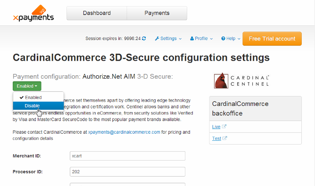The image size is (315, 186).
Task: Click the page title 'CardinalCommerce 3D-Secure configuration settings'
Action: pyautogui.click(x=141, y=57)
